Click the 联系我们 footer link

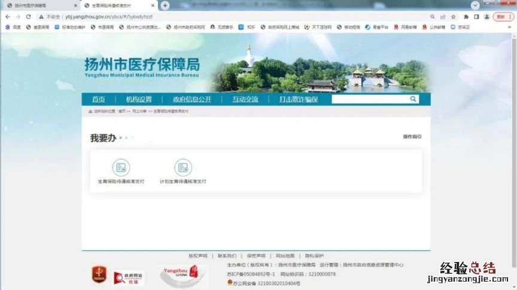(227, 255)
